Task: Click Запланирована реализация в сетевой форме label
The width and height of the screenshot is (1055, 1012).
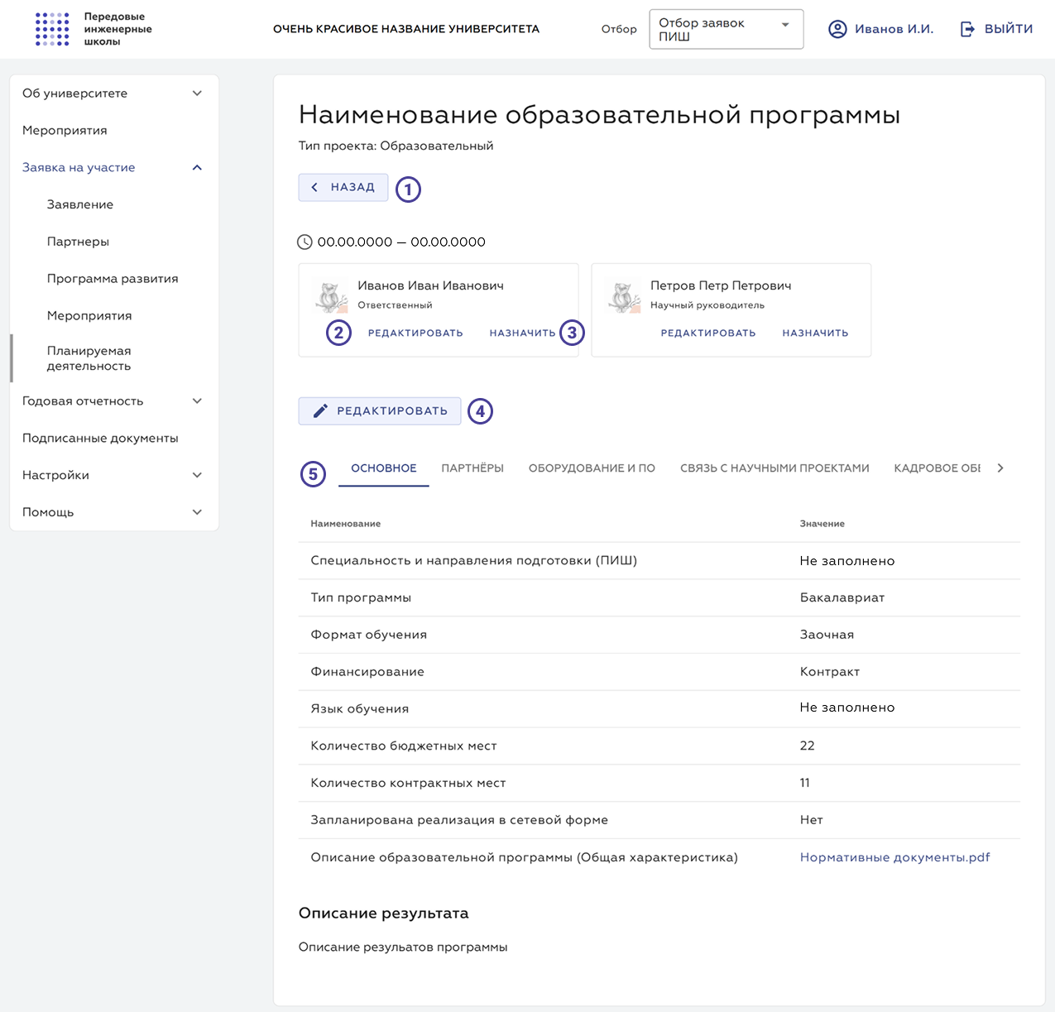Action: click(459, 820)
